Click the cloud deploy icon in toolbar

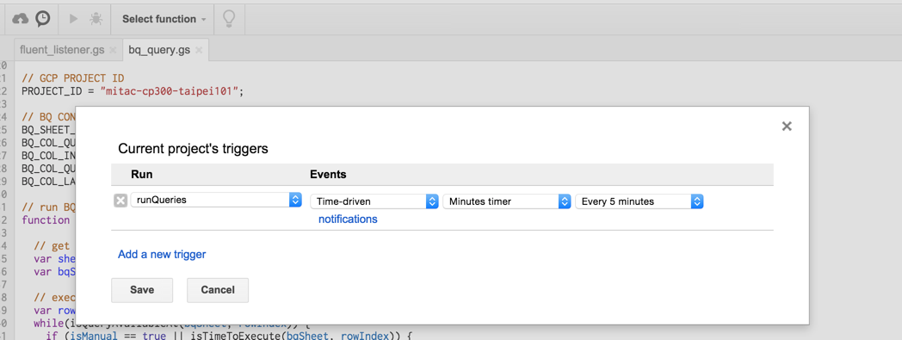pos(20,19)
